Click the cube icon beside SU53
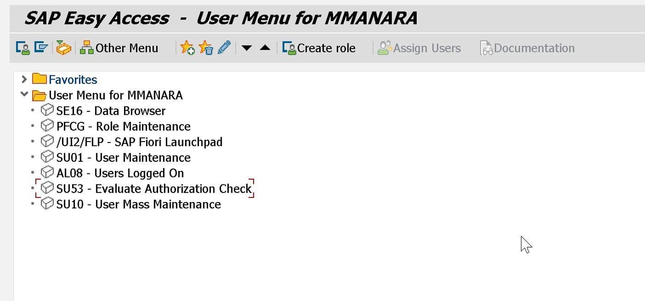Viewport: 645px width, 301px height. [48, 188]
